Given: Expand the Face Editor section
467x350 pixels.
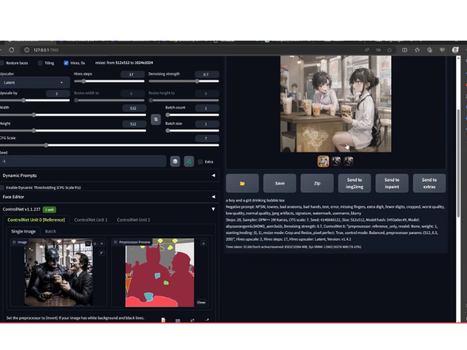Looking at the screenshot, I should [109, 197].
